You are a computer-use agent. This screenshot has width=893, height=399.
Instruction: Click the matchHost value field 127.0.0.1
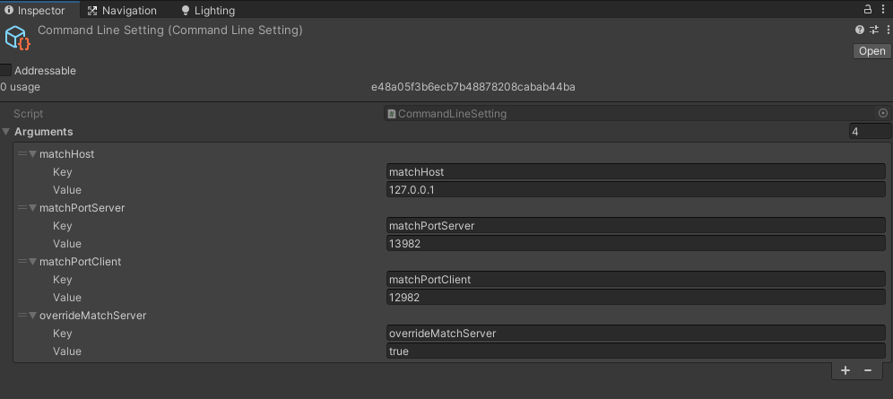click(x=636, y=189)
